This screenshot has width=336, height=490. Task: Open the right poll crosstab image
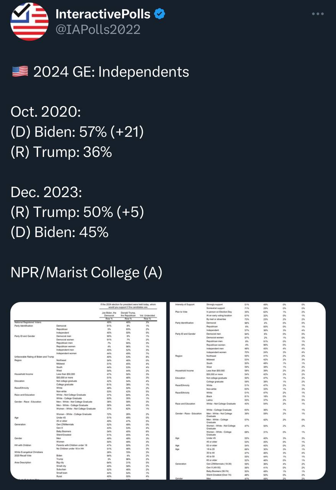point(247,390)
